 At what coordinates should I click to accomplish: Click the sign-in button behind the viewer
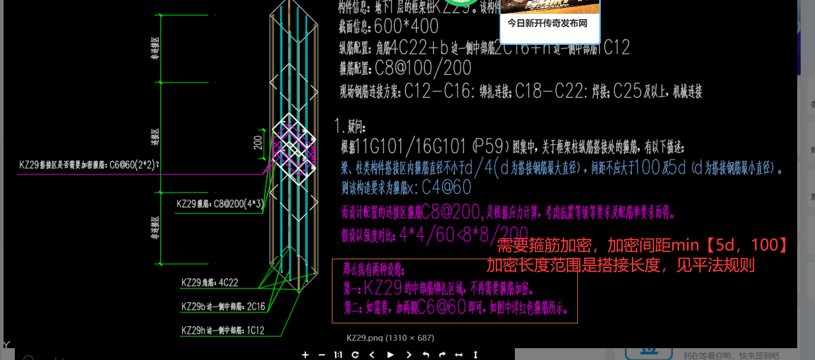[649, 353]
